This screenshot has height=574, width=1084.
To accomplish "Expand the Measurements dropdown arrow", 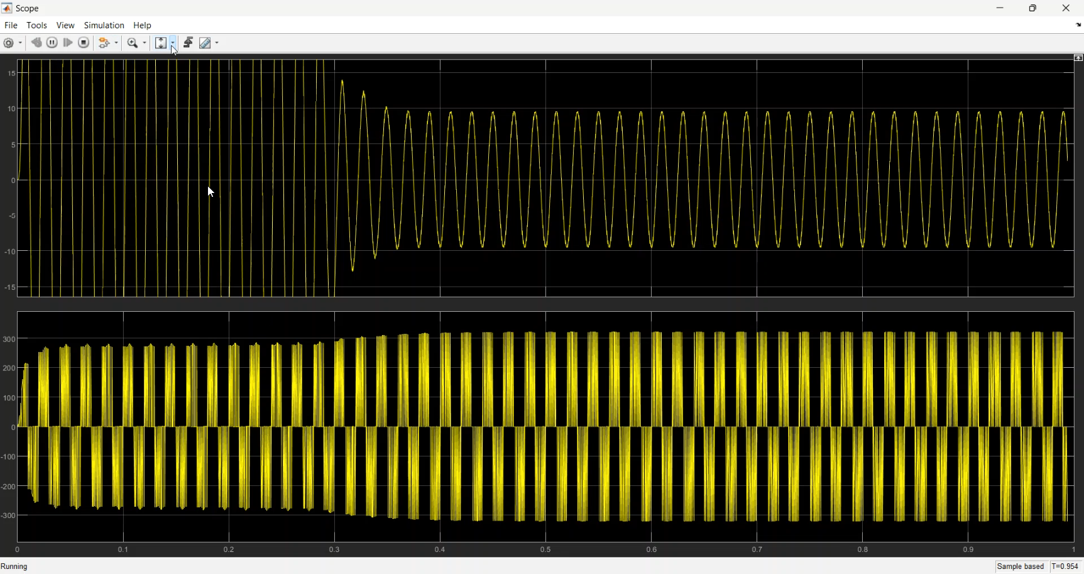I will click(217, 43).
